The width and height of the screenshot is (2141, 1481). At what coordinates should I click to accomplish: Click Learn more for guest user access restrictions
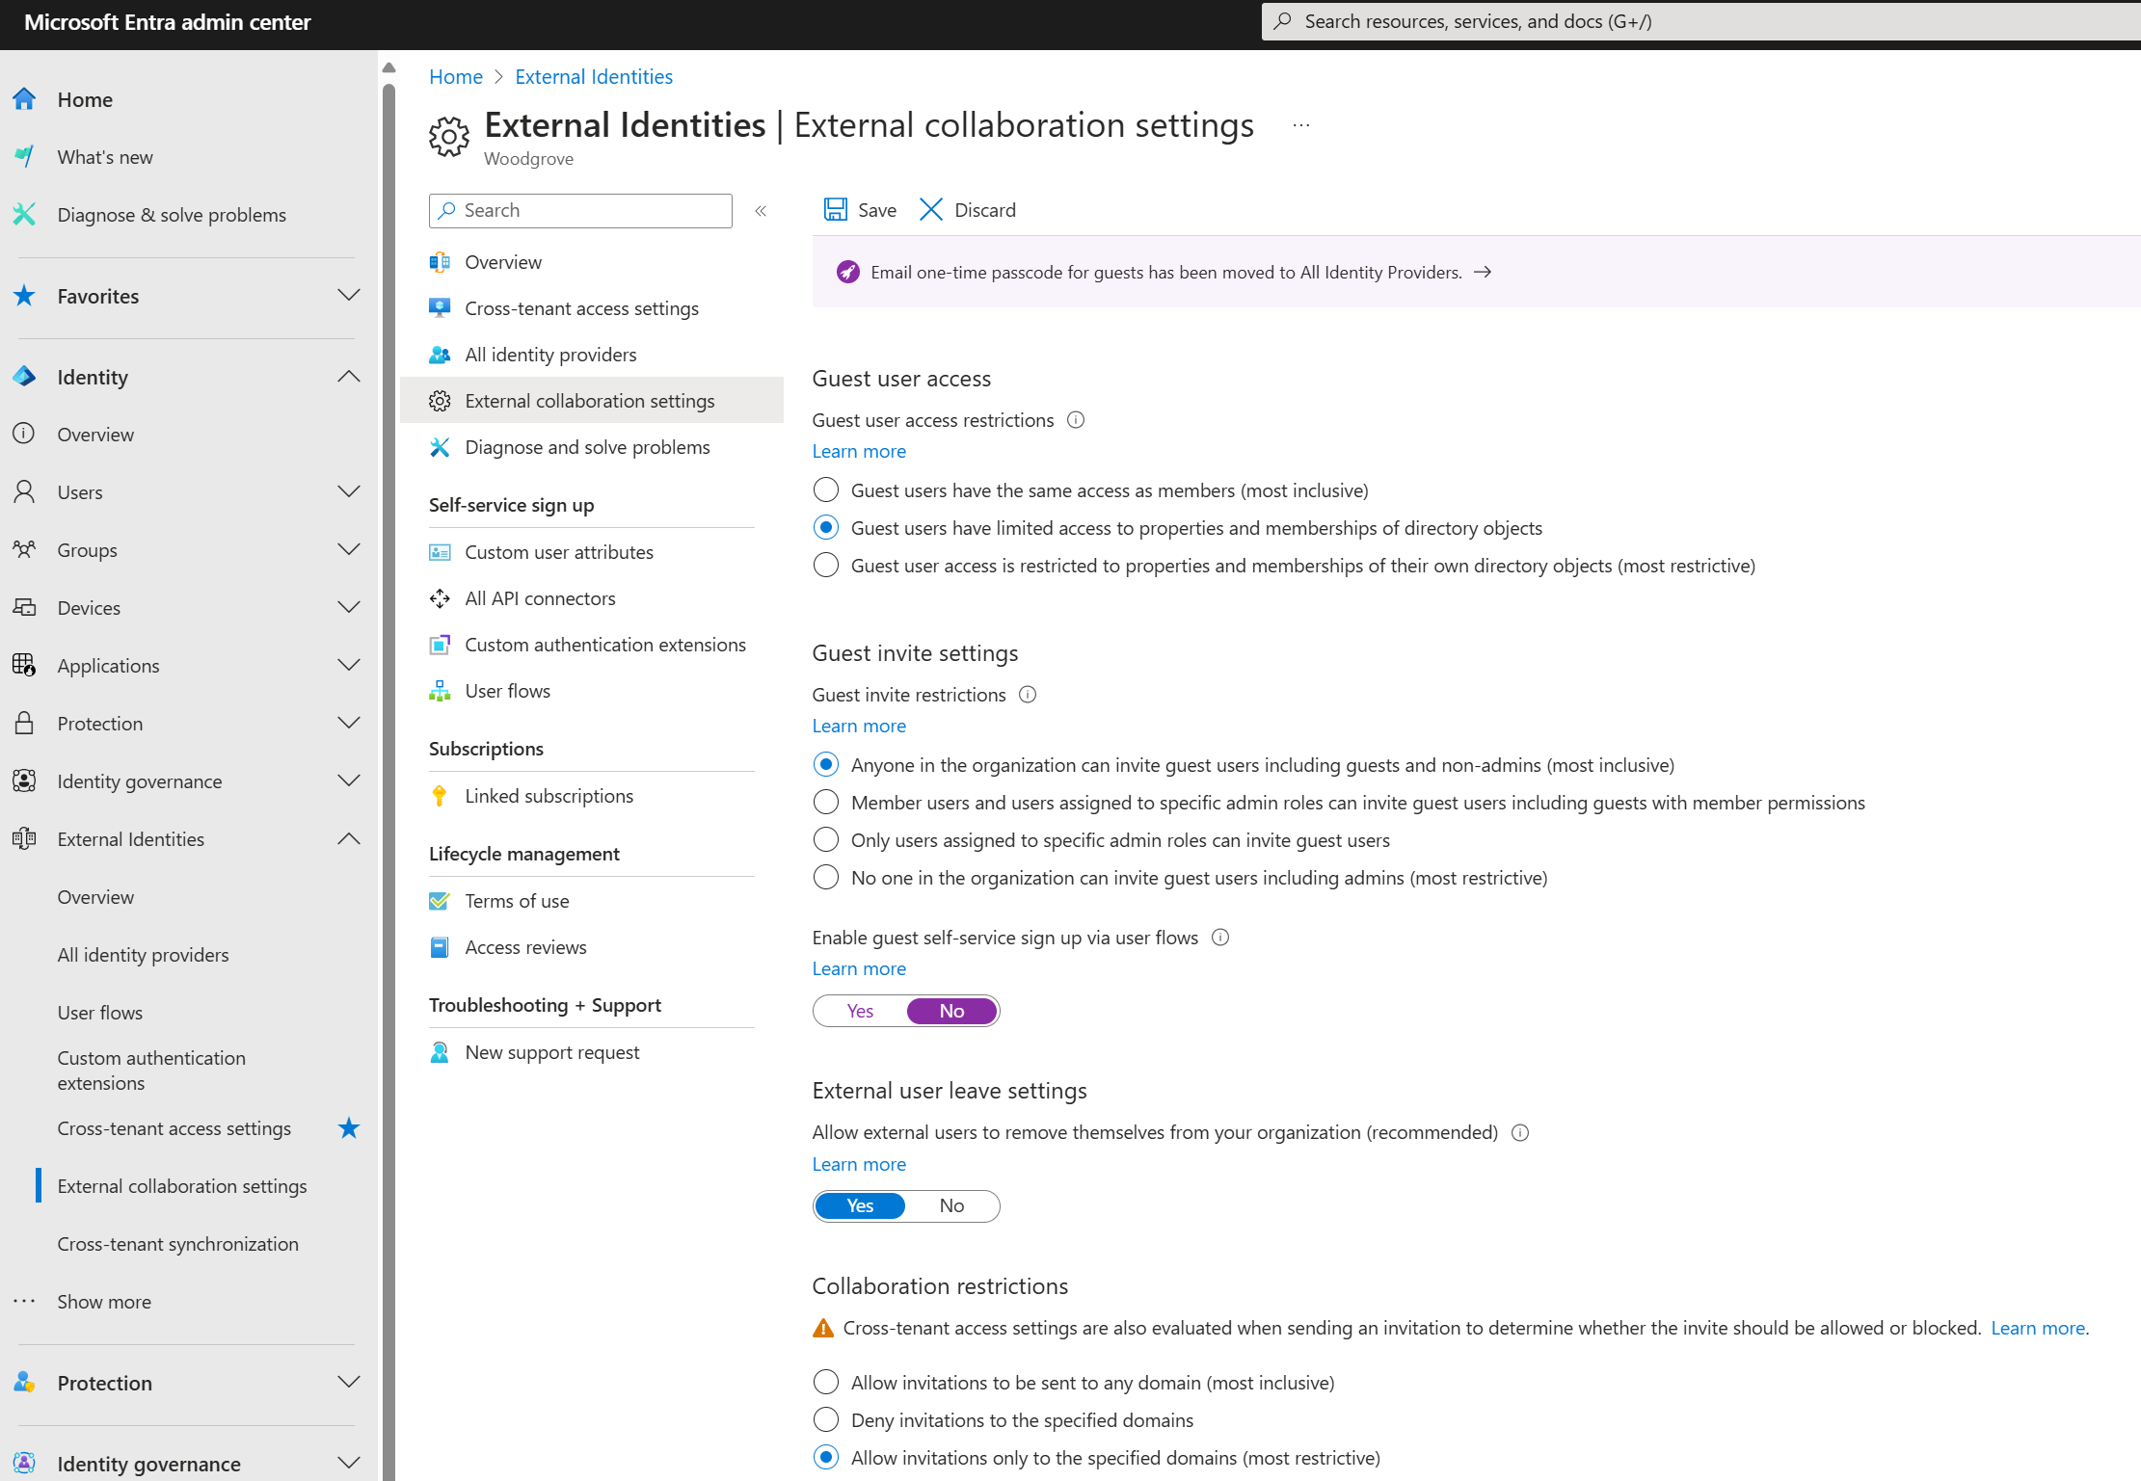(857, 450)
